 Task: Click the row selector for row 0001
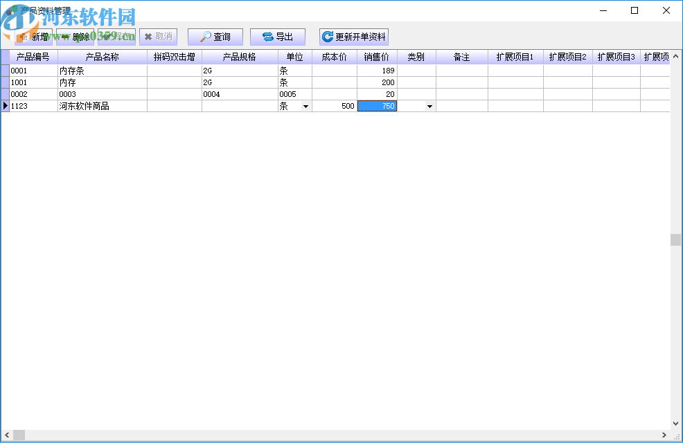pyautogui.click(x=6, y=71)
